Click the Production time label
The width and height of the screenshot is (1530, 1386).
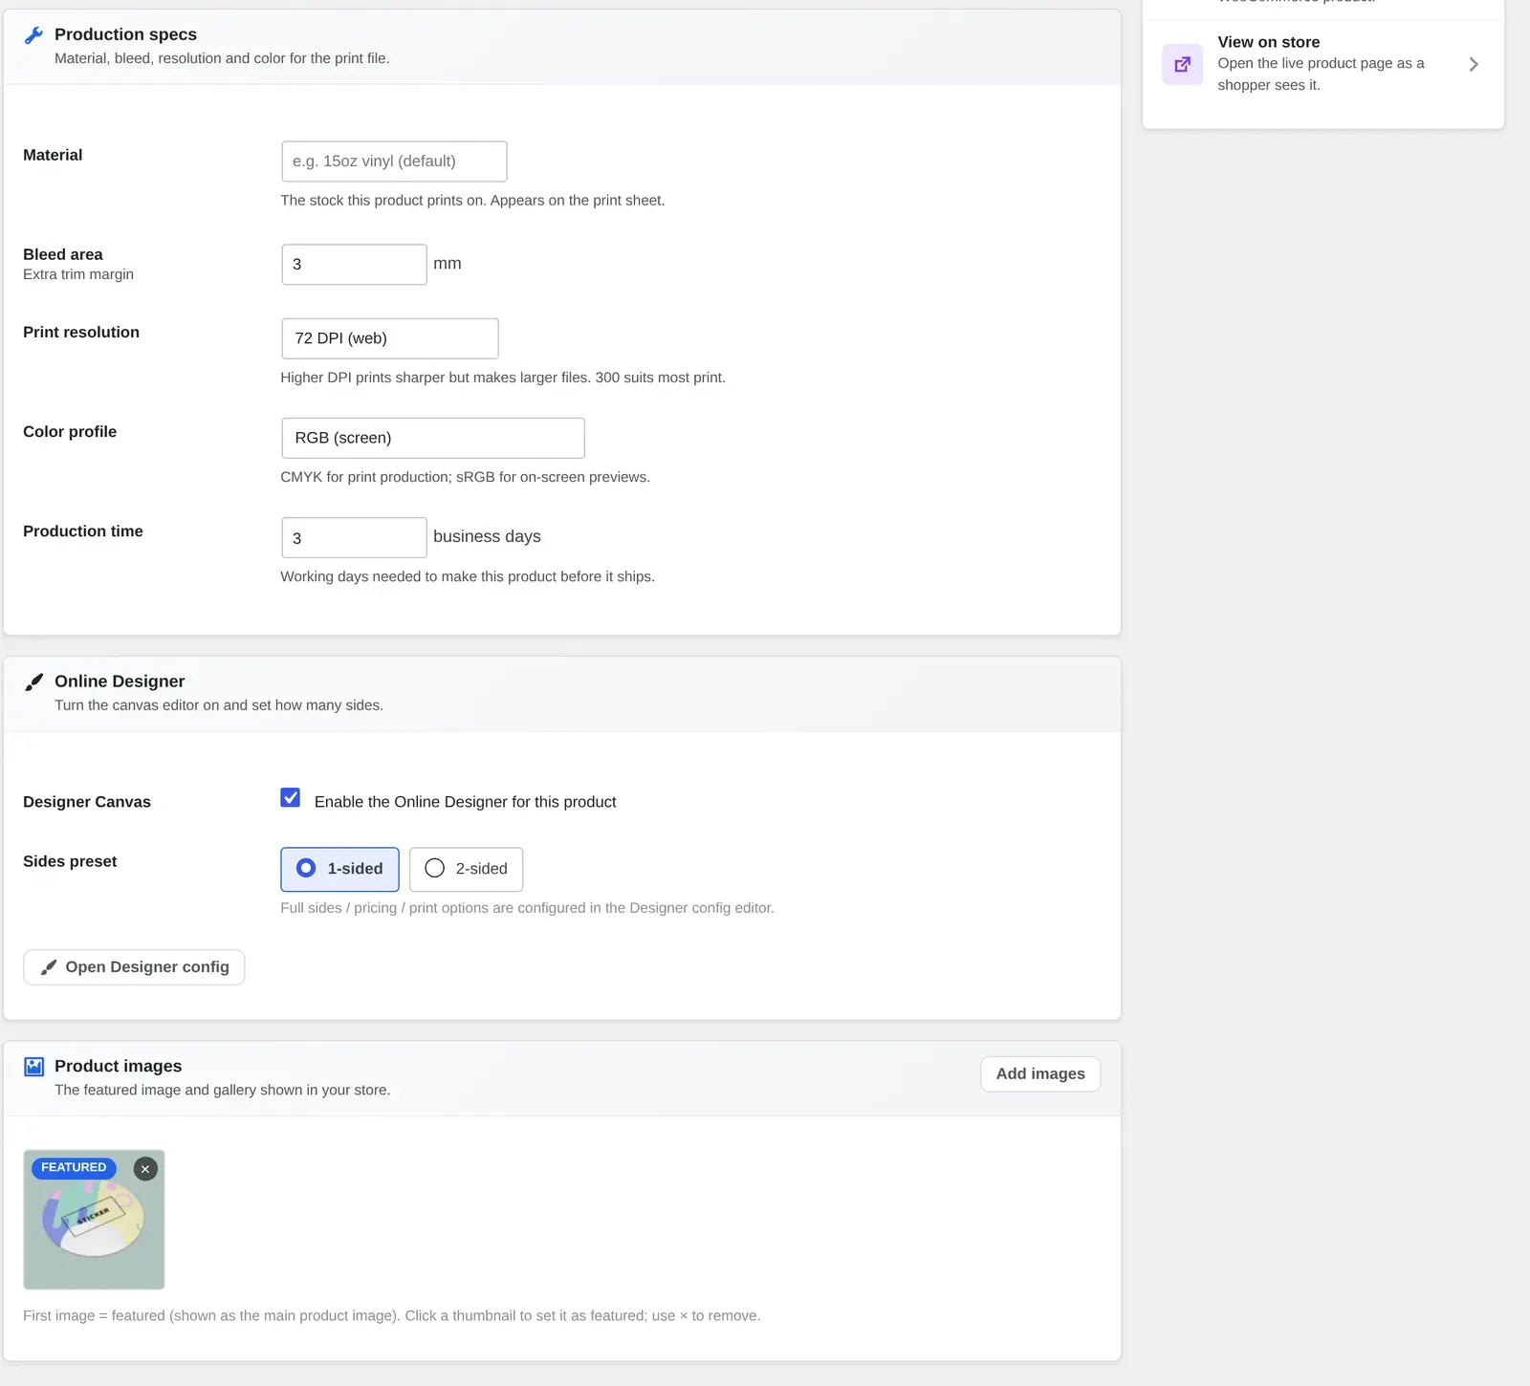[83, 531]
